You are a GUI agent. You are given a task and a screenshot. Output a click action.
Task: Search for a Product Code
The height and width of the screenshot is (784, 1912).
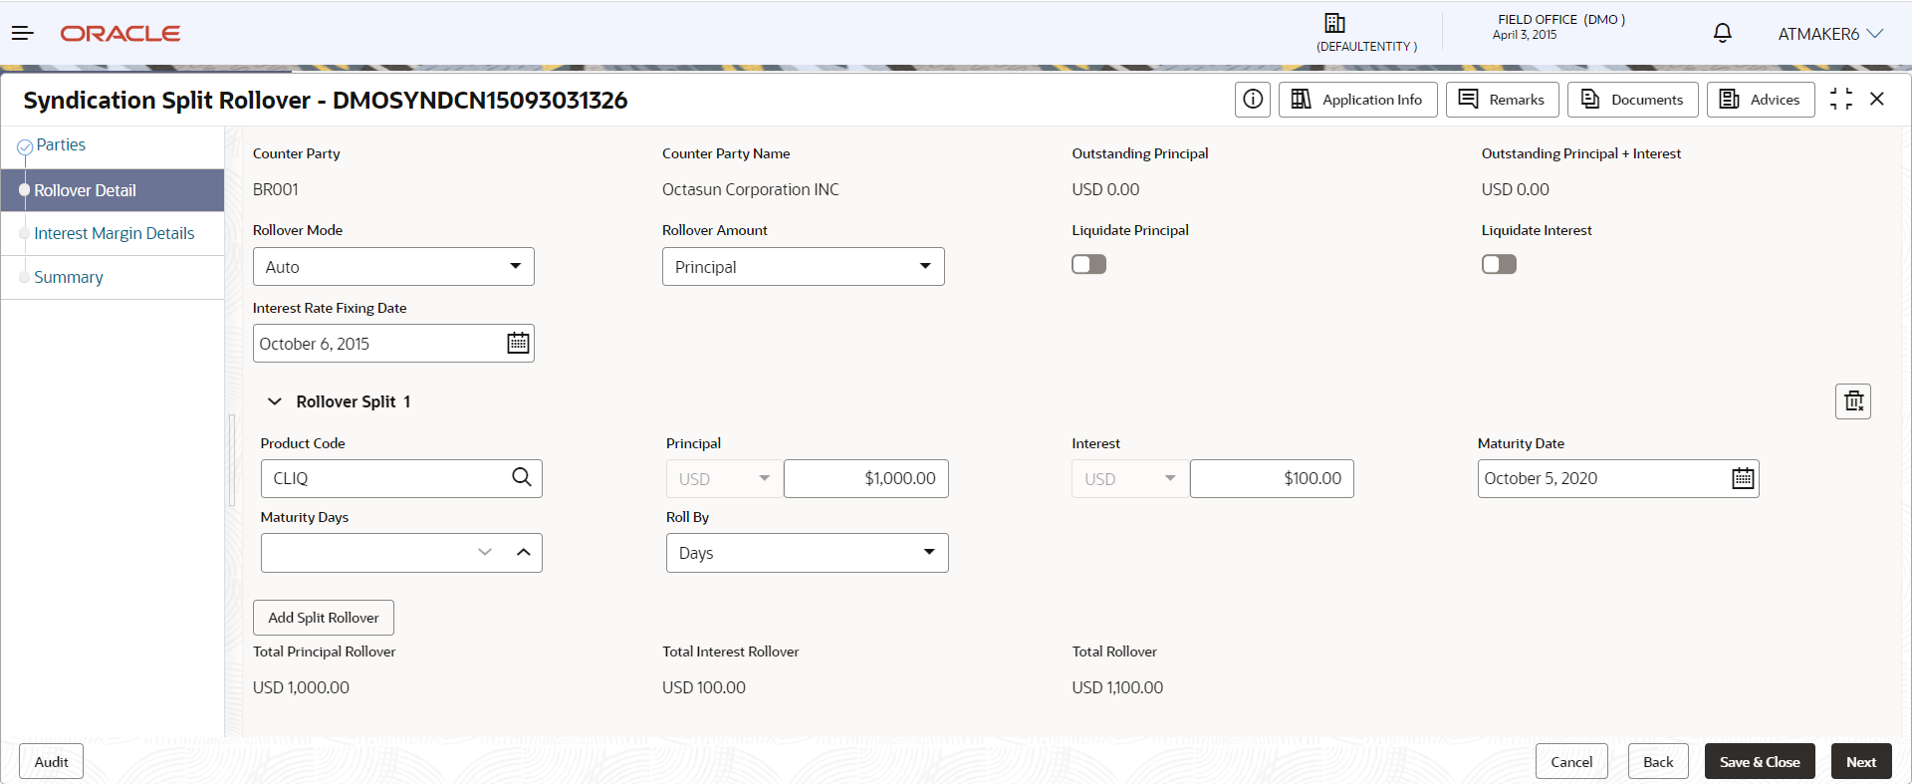pyautogui.click(x=522, y=477)
